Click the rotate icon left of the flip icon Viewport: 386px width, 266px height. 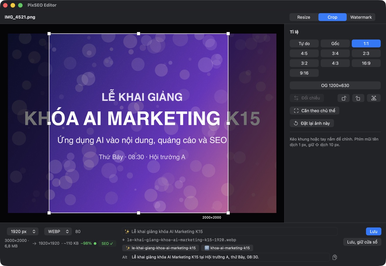click(x=358, y=98)
